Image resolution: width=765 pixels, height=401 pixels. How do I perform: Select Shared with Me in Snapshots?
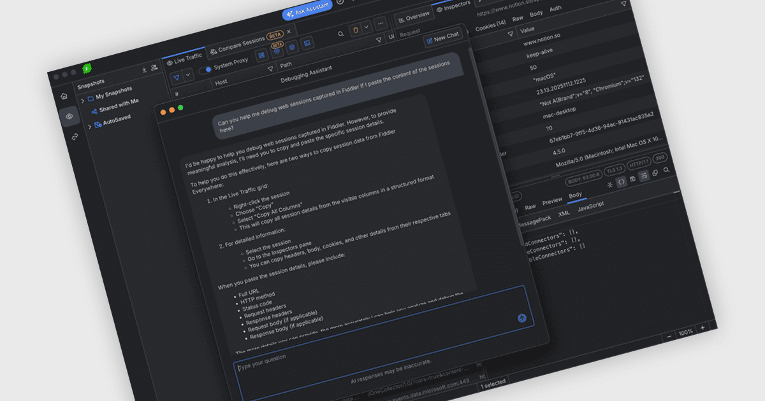(x=119, y=106)
